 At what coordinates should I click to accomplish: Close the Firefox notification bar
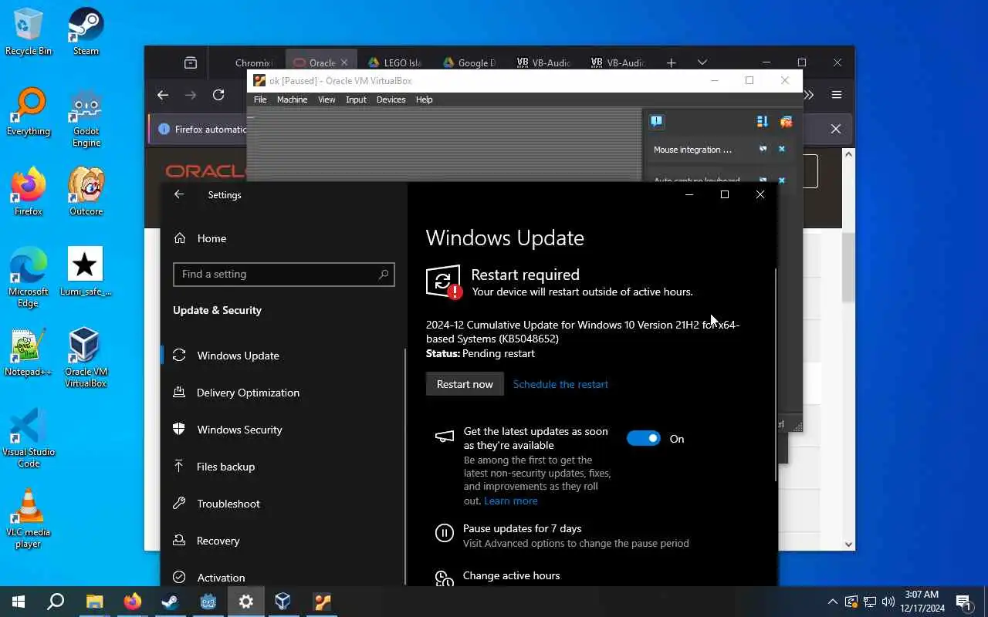point(835,129)
